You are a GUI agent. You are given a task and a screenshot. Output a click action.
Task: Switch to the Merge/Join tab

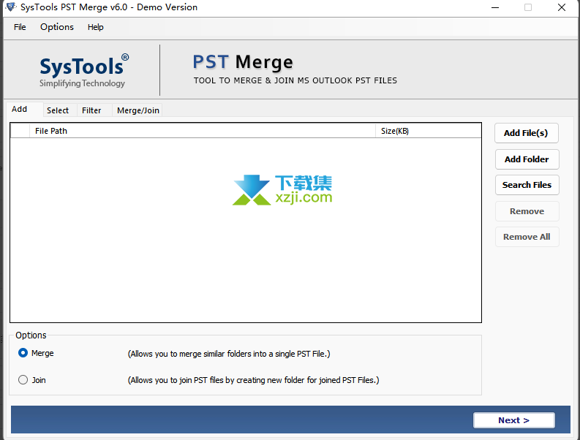(138, 110)
